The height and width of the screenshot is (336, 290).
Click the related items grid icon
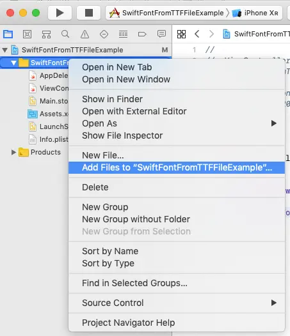click(x=181, y=34)
